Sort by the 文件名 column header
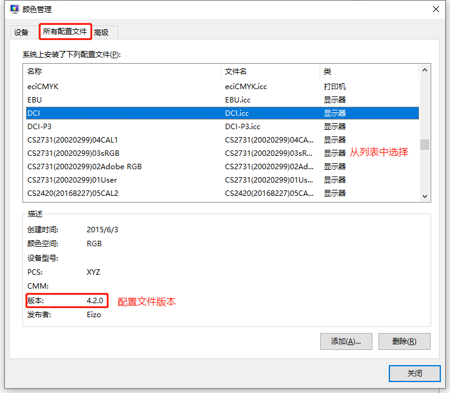 pos(270,72)
